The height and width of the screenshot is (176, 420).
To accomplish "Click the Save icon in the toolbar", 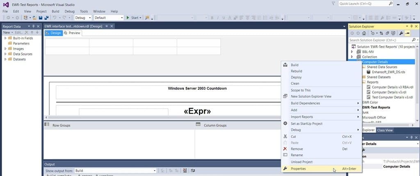I will (x=41, y=18).
